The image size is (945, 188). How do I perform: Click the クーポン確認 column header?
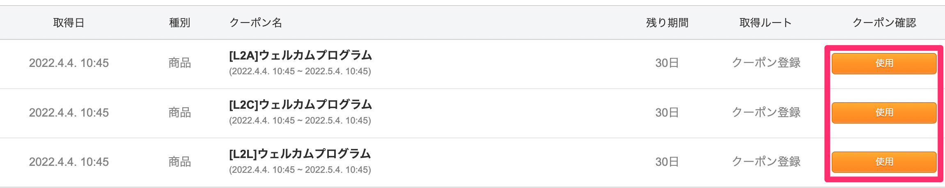point(884,23)
